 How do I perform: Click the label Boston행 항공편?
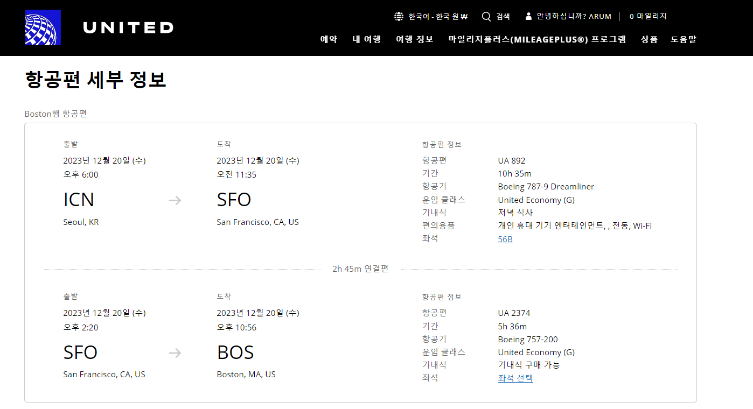56,114
